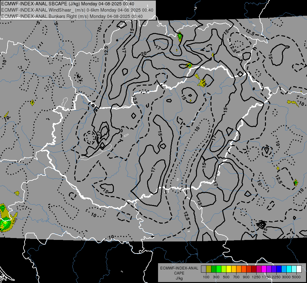307x283 pixels.
Task: Pick the bright magenta legend swatch
Action: pos(264,269)
